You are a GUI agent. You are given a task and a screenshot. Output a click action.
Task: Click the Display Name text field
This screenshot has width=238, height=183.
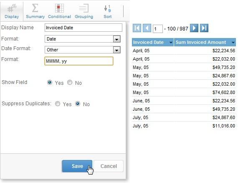(84, 28)
